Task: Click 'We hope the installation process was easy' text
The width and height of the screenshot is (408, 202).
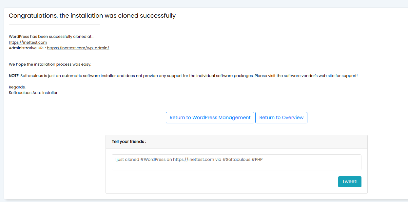Action: click(x=50, y=64)
